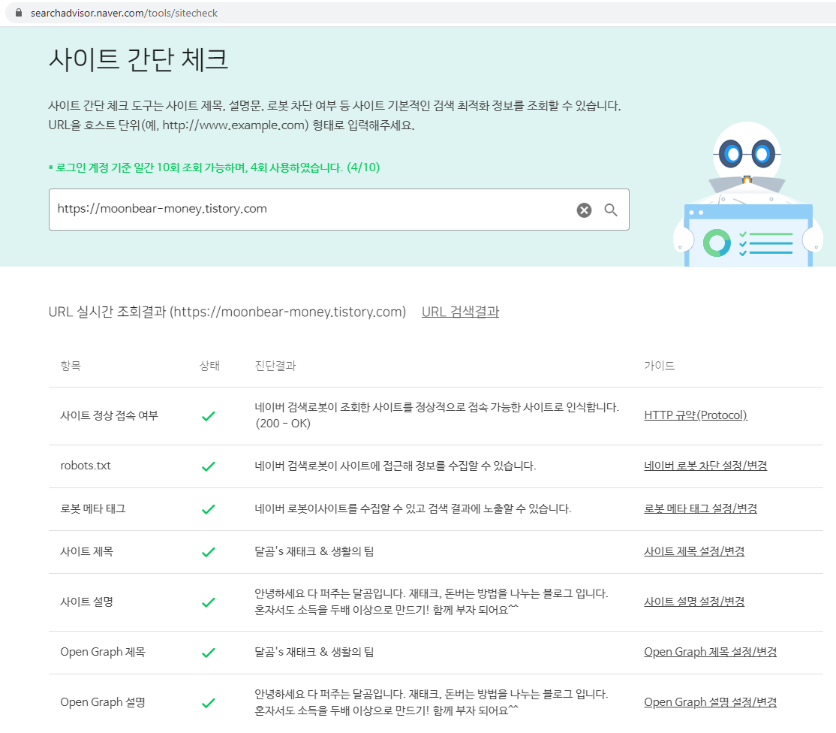Click the robots.txt row label
The width and height of the screenshot is (836, 733).
[x=86, y=466]
